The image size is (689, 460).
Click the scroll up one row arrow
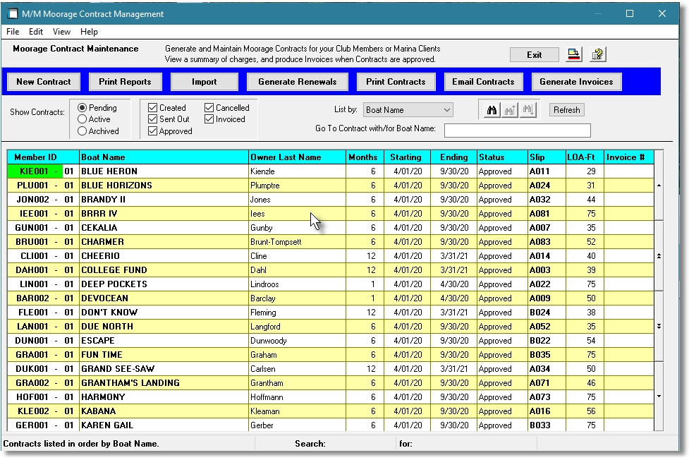(x=659, y=186)
